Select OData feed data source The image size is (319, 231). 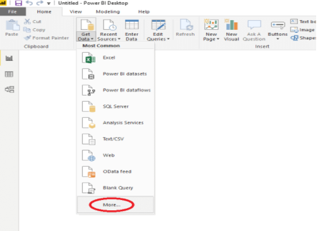point(116,171)
